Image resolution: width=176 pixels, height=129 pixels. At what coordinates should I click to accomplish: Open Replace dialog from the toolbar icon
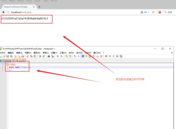coord(52,56)
